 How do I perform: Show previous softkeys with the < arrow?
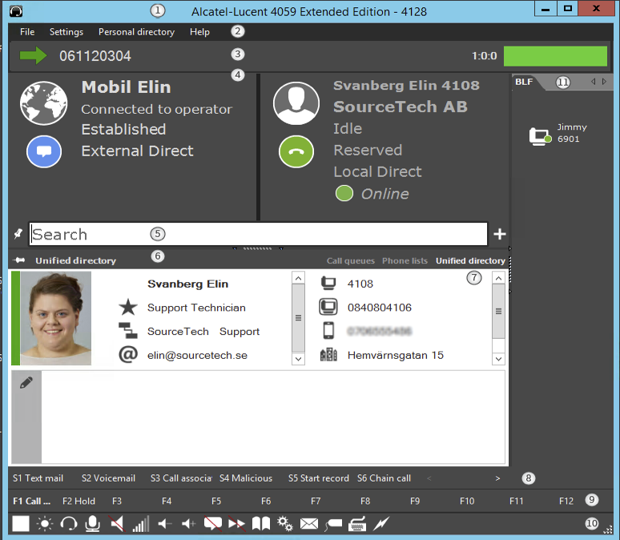tap(429, 478)
